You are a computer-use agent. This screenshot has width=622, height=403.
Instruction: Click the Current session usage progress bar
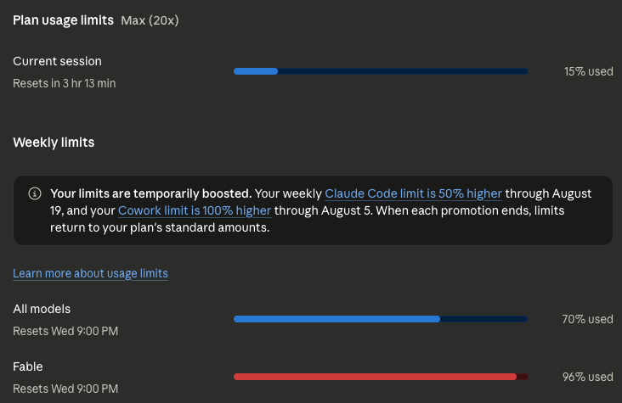click(x=381, y=71)
